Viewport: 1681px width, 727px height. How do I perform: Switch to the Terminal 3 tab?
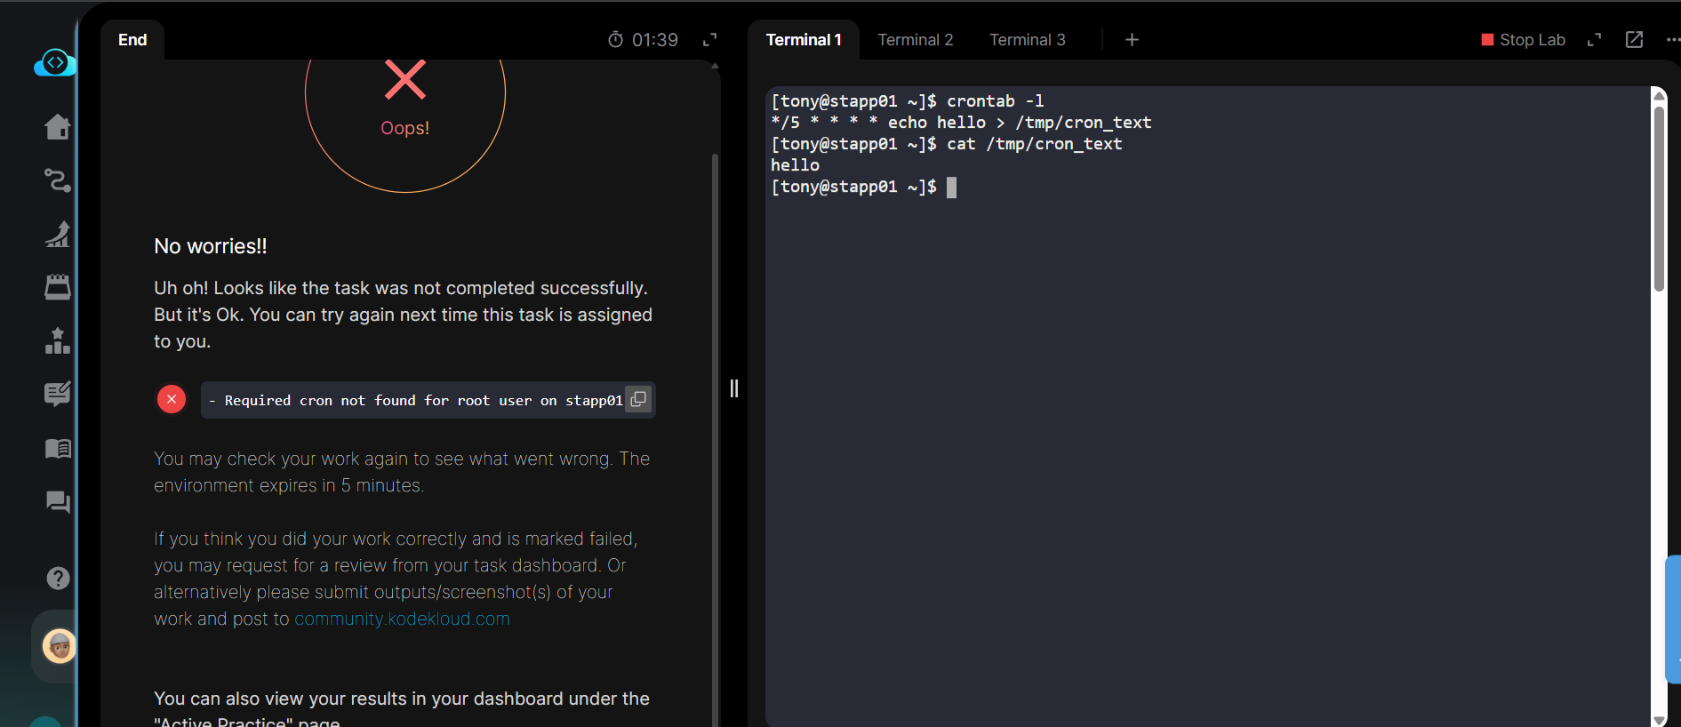[x=1027, y=40]
